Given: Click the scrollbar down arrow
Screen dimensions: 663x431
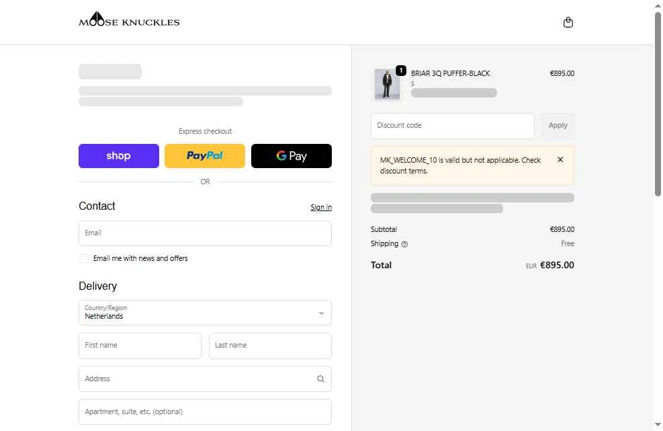Looking at the screenshot, I should pyautogui.click(x=658, y=424).
